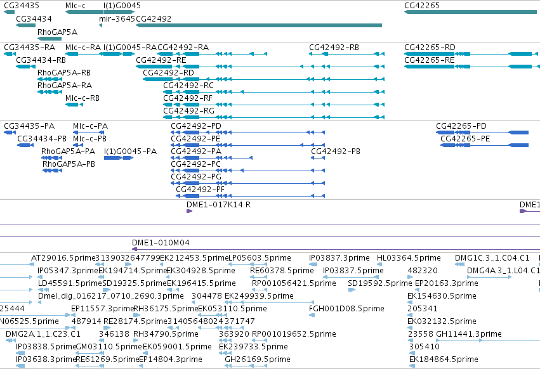The image size is (540, 369).
Task: Open protein CG42492-PE label
Action: 195,139
